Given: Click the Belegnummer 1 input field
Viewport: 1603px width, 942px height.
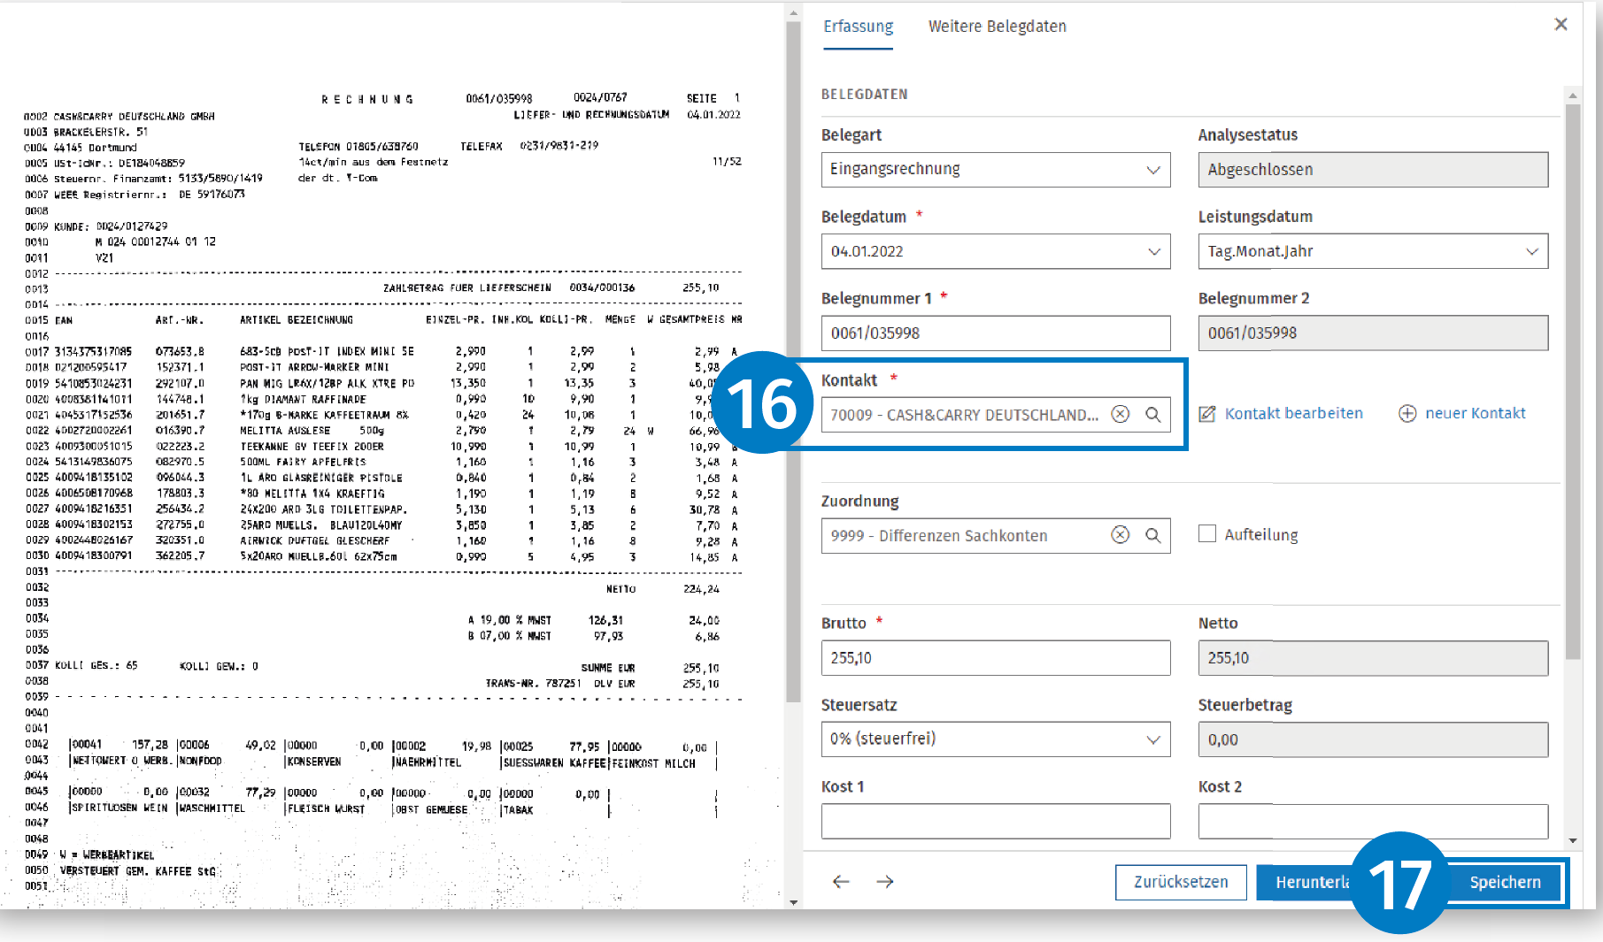Looking at the screenshot, I should (x=996, y=333).
